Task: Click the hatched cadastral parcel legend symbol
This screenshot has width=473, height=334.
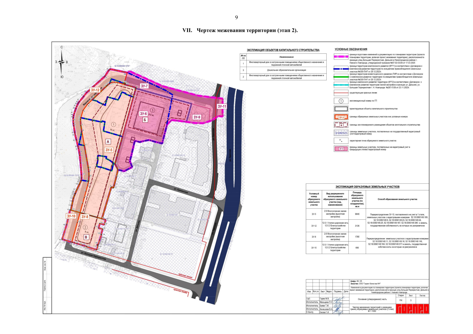Action: pos(341,133)
